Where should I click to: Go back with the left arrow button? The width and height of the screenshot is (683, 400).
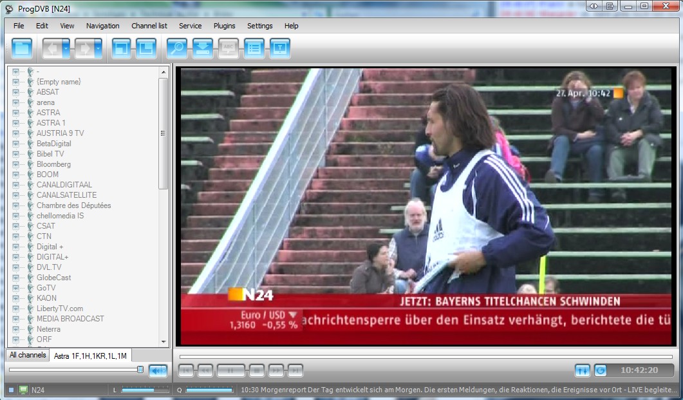(x=52, y=48)
